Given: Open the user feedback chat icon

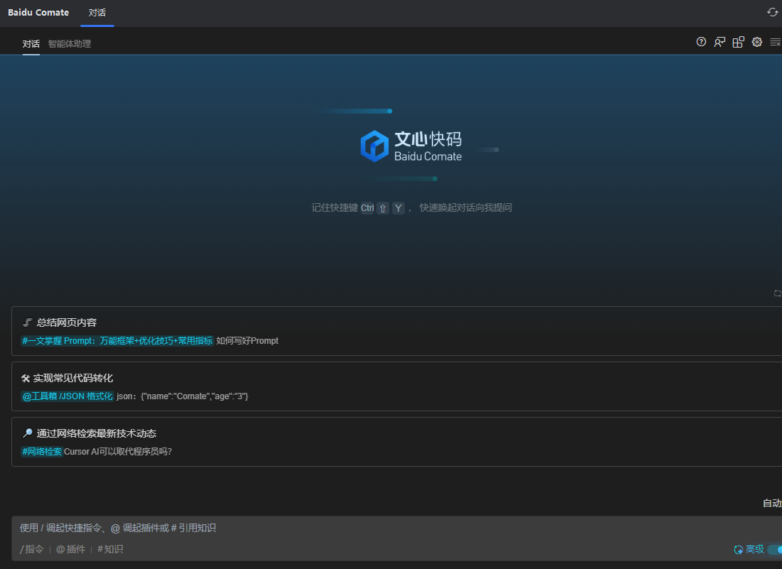Looking at the screenshot, I should pyautogui.click(x=719, y=42).
